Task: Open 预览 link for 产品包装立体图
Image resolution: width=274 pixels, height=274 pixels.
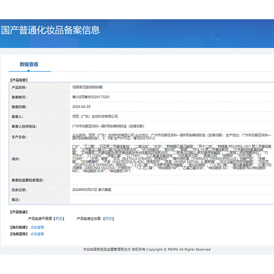Action: (109, 219)
